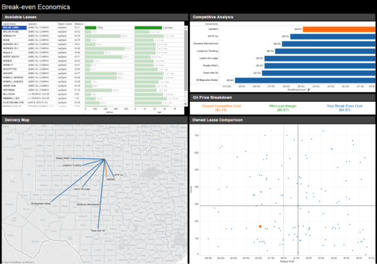Click the Break-even Economics dashboard title
This screenshot has height=264, width=377.
36,7
